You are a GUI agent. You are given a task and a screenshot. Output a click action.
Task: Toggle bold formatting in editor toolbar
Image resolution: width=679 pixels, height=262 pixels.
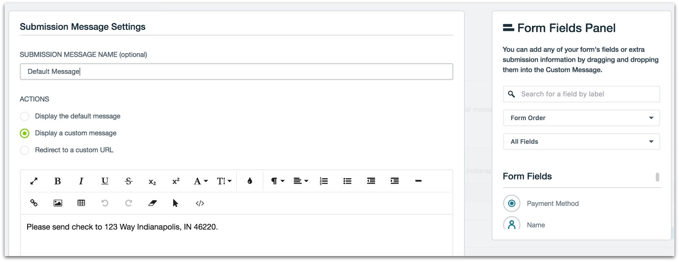pyautogui.click(x=58, y=181)
